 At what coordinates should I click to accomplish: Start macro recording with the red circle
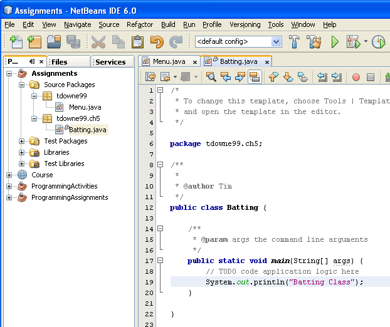[x=356, y=77]
